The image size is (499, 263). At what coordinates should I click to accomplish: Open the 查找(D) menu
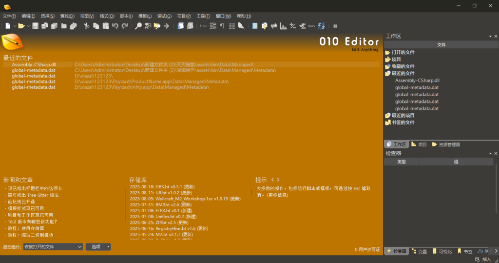(67, 16)
